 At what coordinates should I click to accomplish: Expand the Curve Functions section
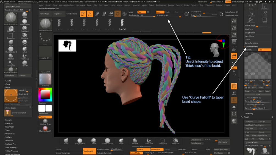point(251,43)
